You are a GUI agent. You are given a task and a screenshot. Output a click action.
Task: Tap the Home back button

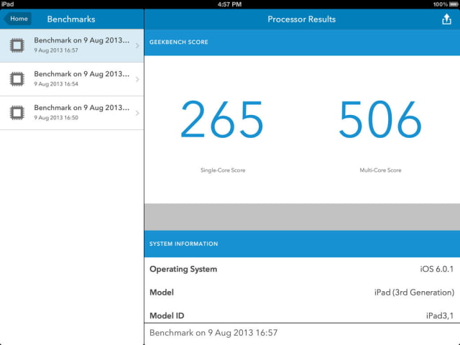17,19
